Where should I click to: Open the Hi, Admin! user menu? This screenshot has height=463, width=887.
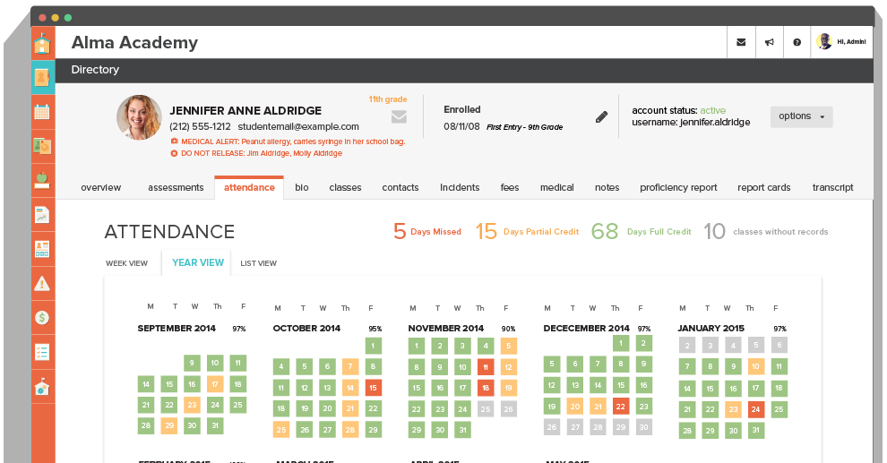click(x=841, y=42)
